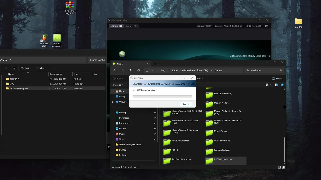321x180 pixels.
Task: Click Retail Hard Drive Emulation (HDD:) breadcrumb
Action: click(190, 70)
